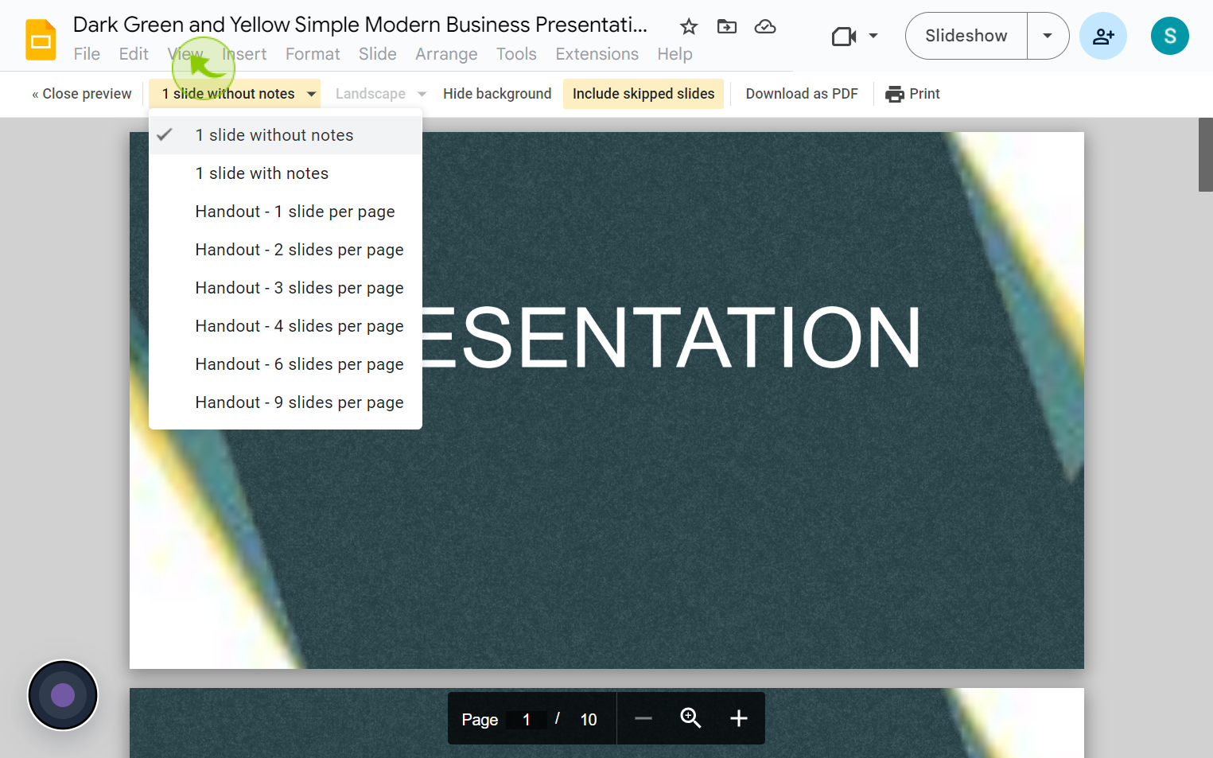
Task: Choose Handout - 3 slides per page
Action: coord(286,288)
